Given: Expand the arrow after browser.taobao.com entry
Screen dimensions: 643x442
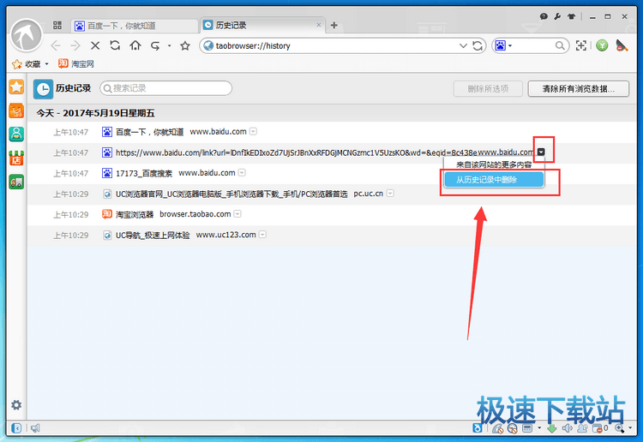Looking at the screenshot, I should click(237, 214).
